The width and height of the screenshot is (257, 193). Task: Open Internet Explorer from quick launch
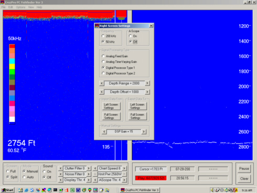[x=26, y=190]
